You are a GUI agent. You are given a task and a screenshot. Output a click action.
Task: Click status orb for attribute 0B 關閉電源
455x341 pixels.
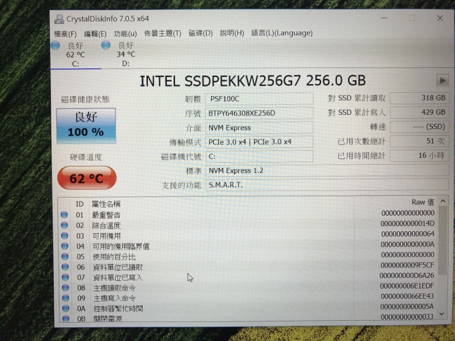(66, 318)
